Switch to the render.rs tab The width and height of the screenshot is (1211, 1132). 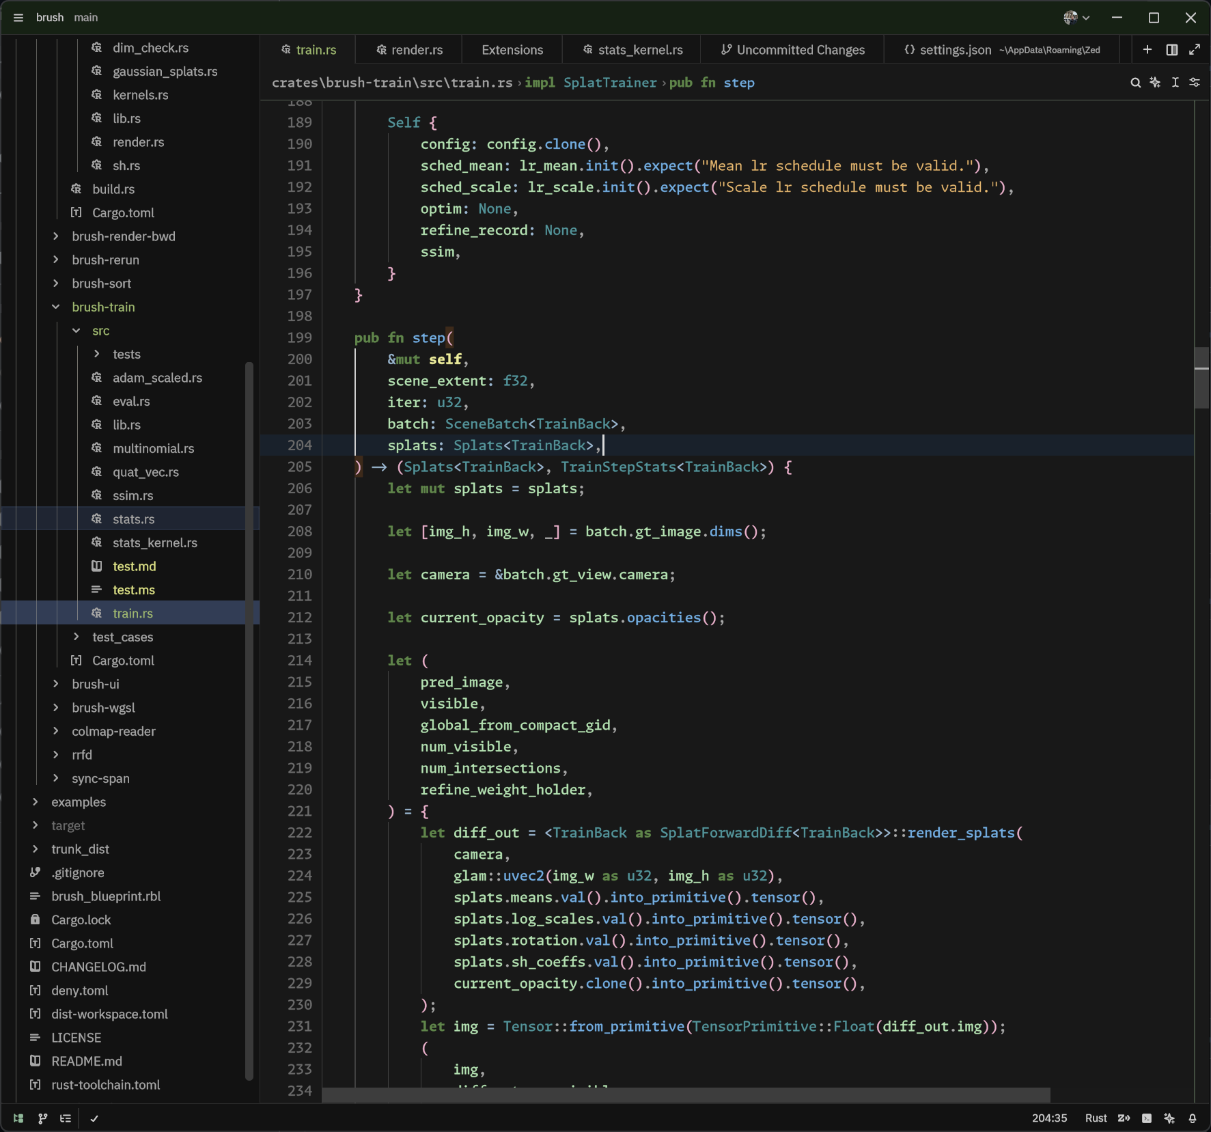pos(410,50)
